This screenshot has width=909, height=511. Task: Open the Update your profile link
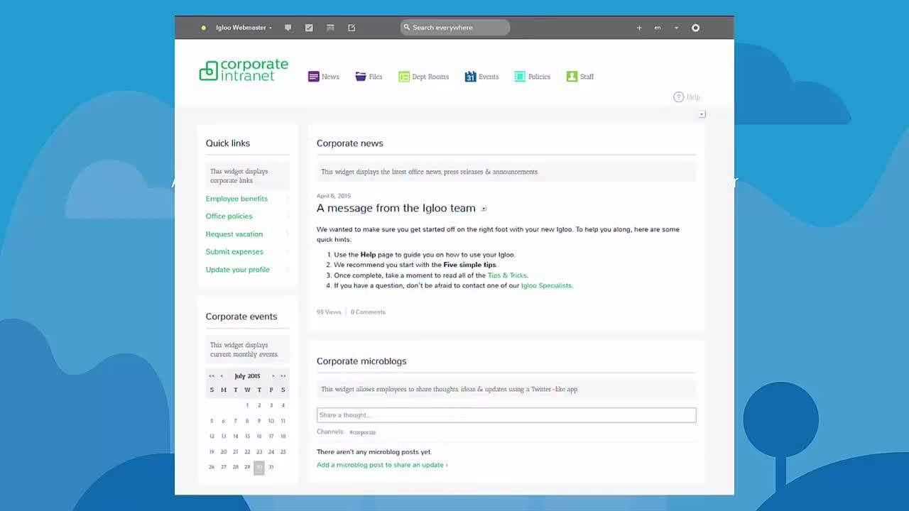pyautogui.click(x=238, y=270)
